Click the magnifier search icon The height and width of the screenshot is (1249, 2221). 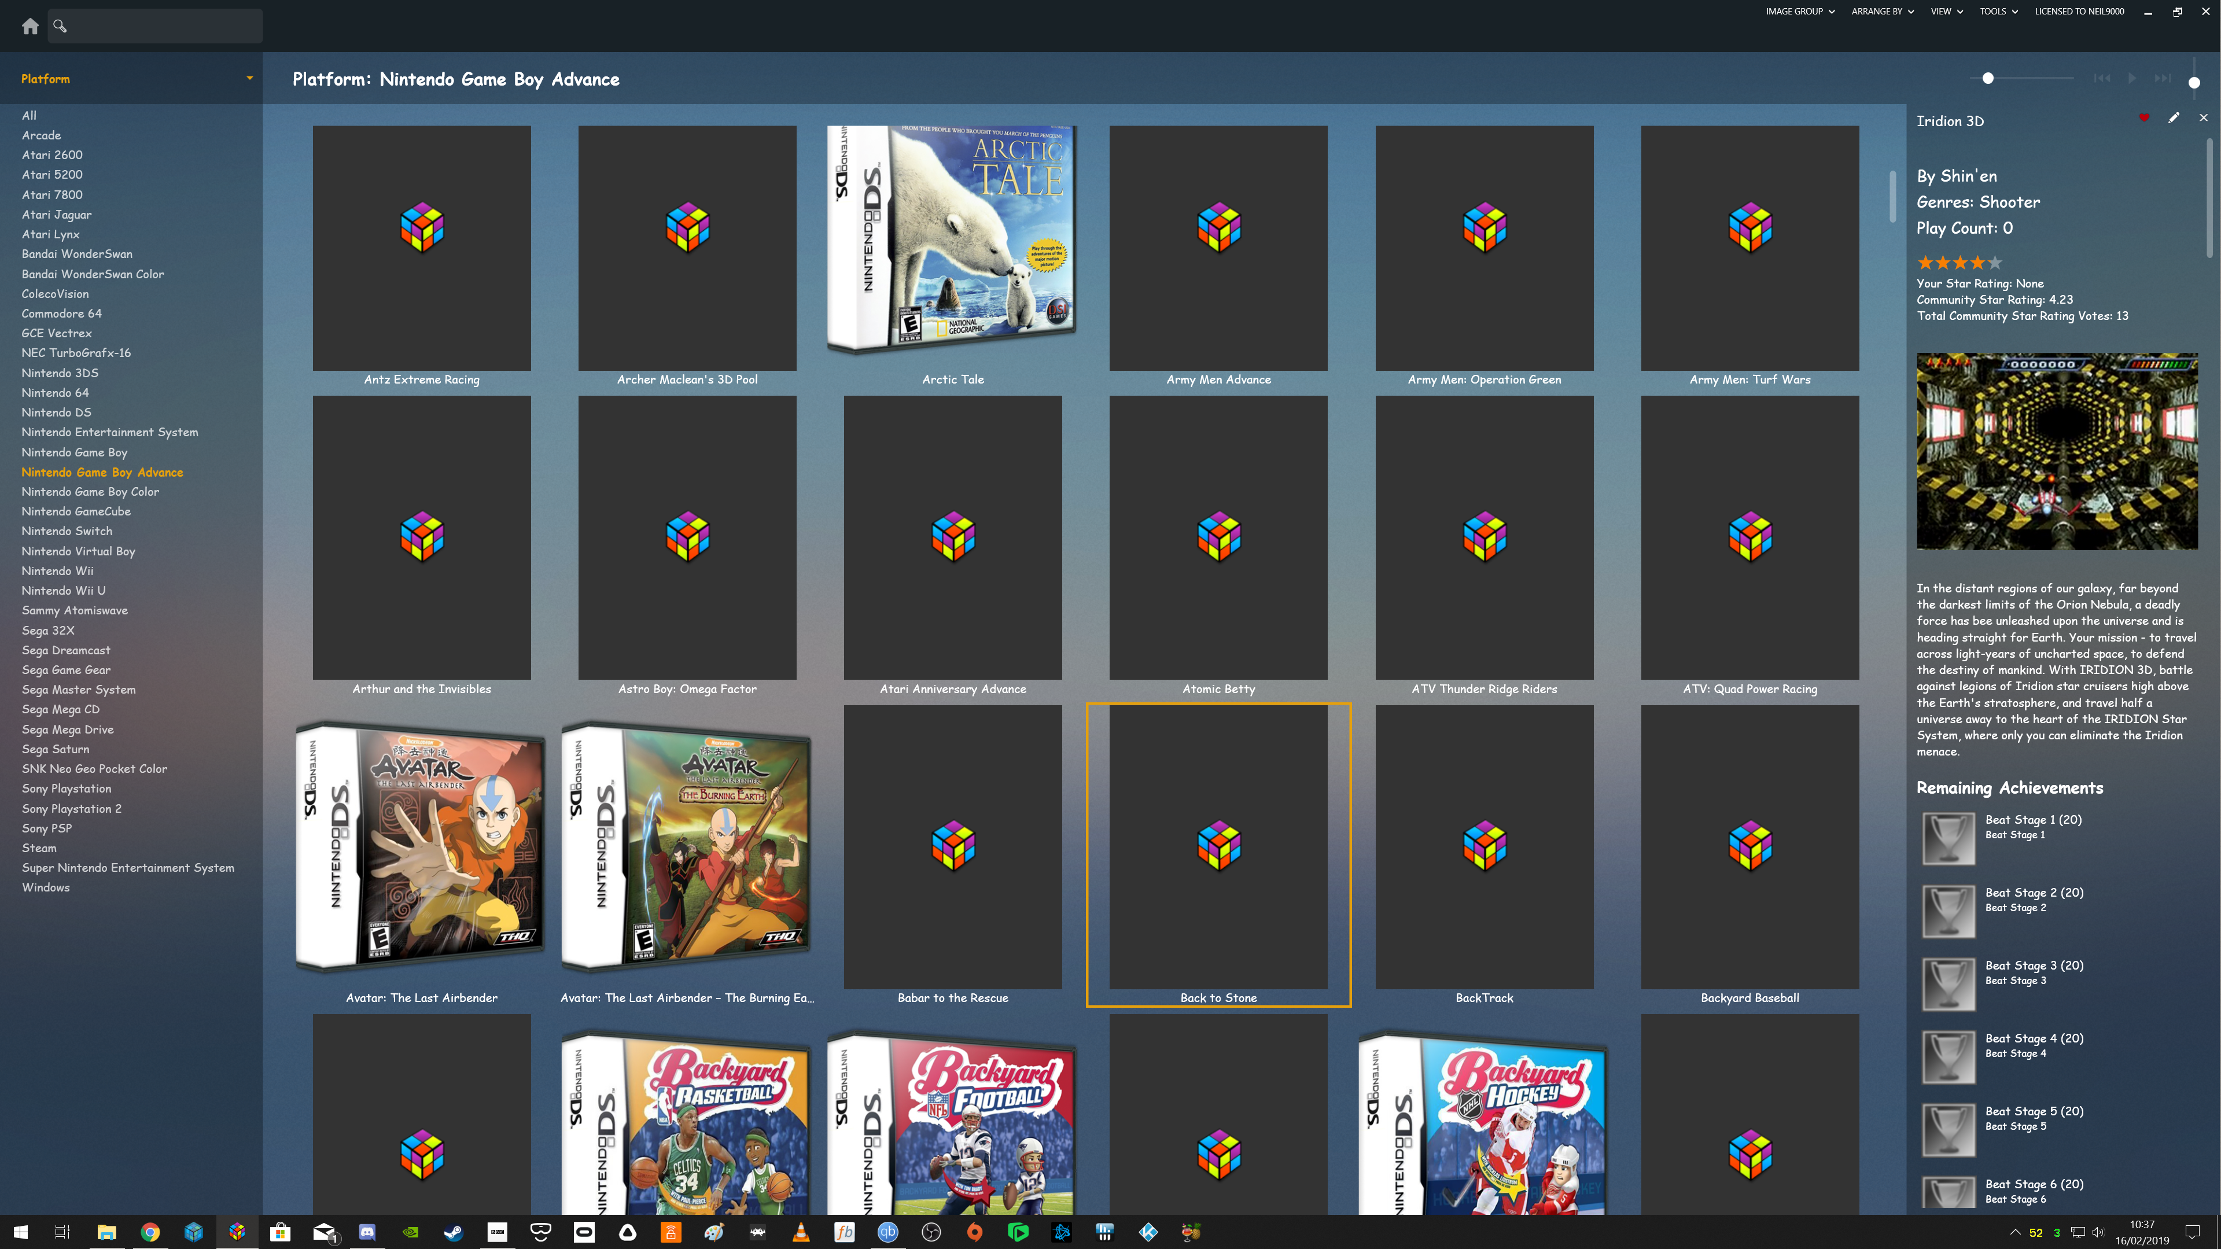tap(60, 26)
